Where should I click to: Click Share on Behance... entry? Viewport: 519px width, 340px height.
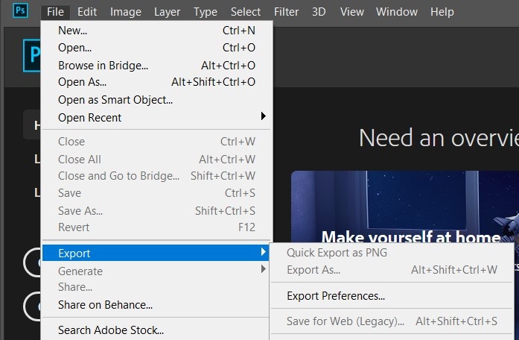pyautogui.click(x=105, y=304)
